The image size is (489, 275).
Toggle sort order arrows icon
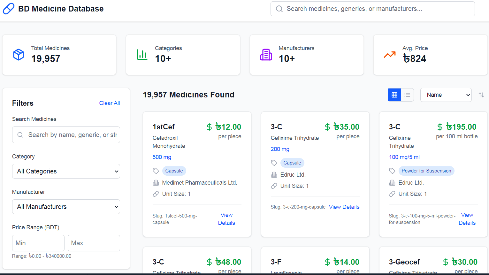pos(481,95)
